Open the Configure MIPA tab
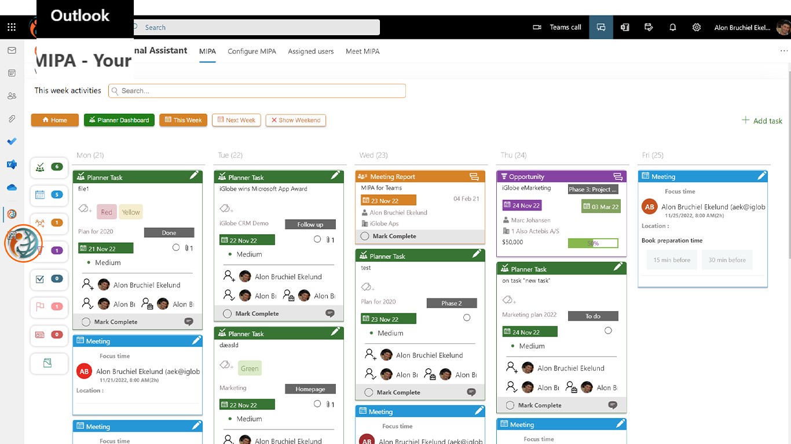 point(252,51)
